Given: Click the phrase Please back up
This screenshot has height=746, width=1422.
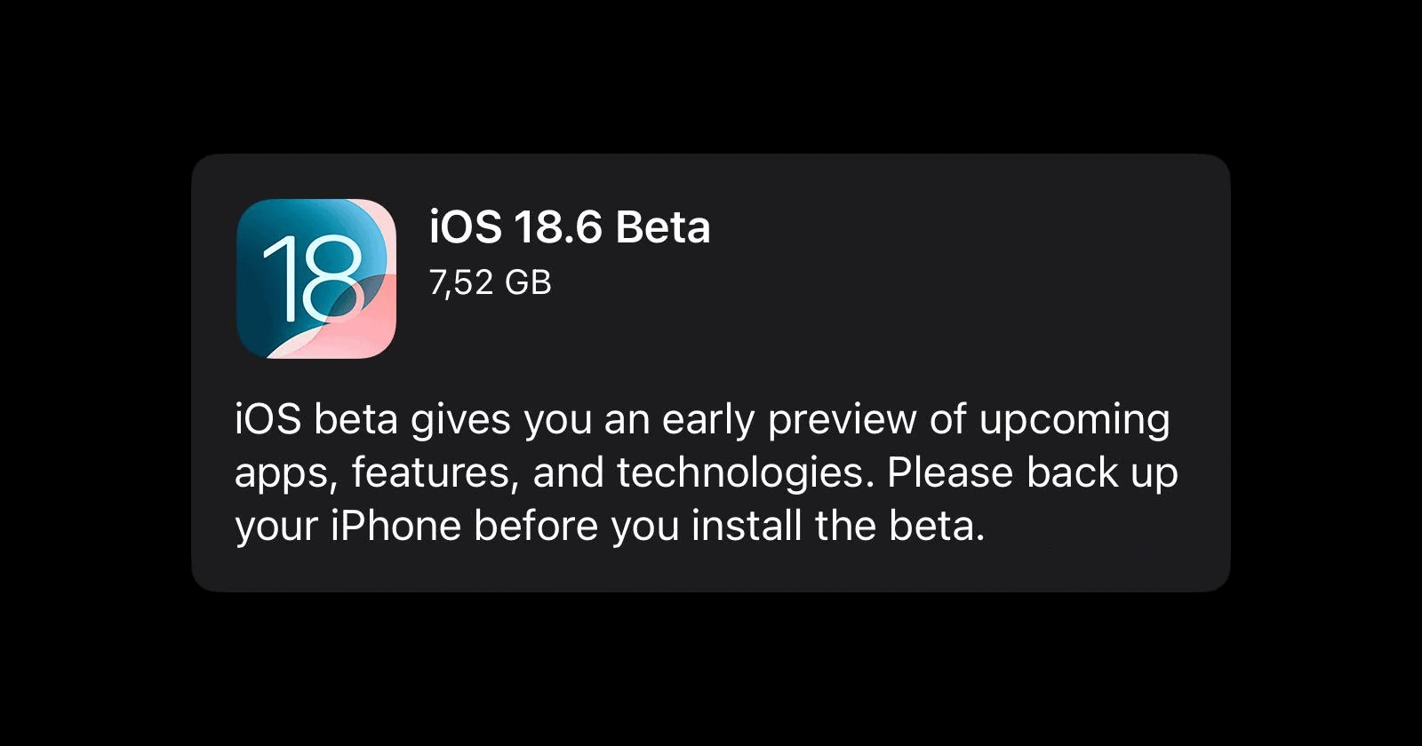Looking at the screenshot, I should (1033, 473).
